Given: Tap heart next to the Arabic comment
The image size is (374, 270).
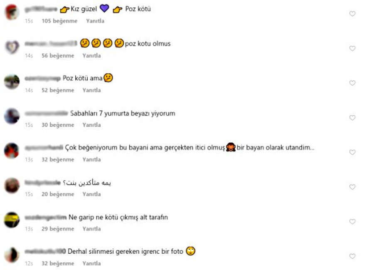Looking at the screenshot, I should (352, 187).
